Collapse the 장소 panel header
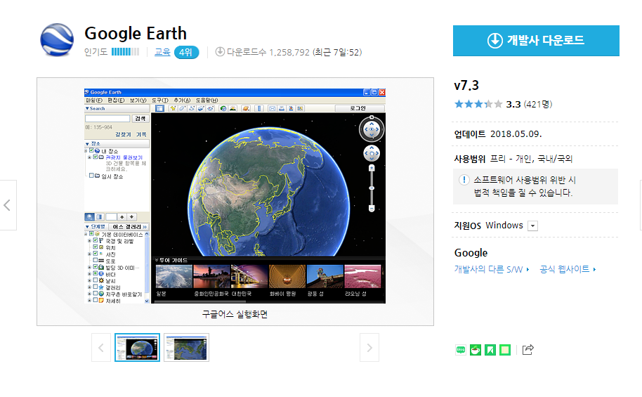The image size is (642, 397). click(x=117, y=144)
